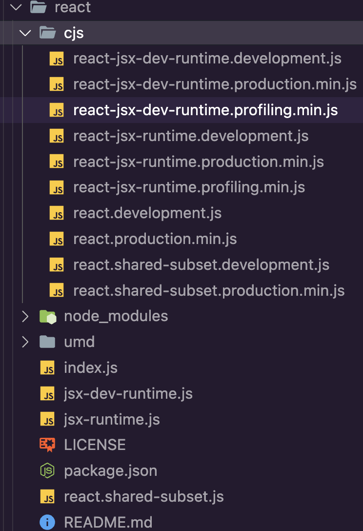Click JS icon of react.shared-subset.development.js
The width and height of the screenshot is (363, 531).
tap(57, 265)
